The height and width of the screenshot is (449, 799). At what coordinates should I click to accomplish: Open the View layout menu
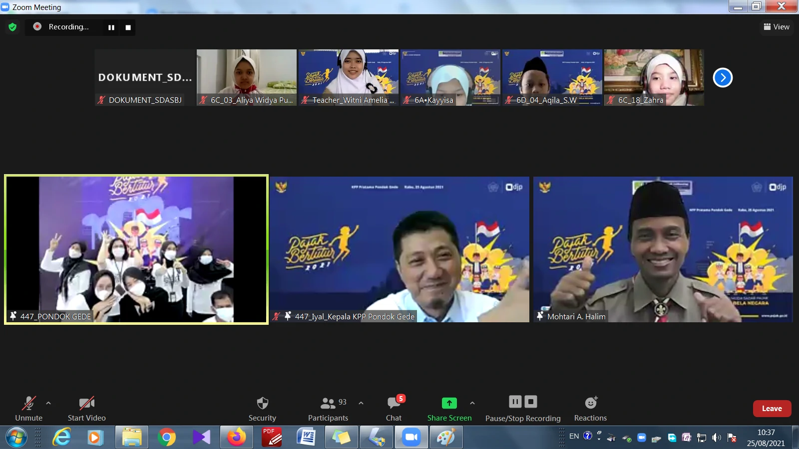coord(777,27)
